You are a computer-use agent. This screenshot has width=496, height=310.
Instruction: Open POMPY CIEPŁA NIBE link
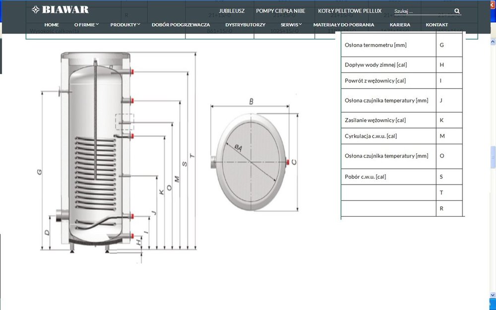(x=281, y=11)
